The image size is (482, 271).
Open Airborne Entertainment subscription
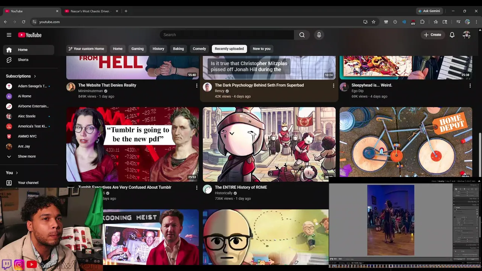point(29,106)
